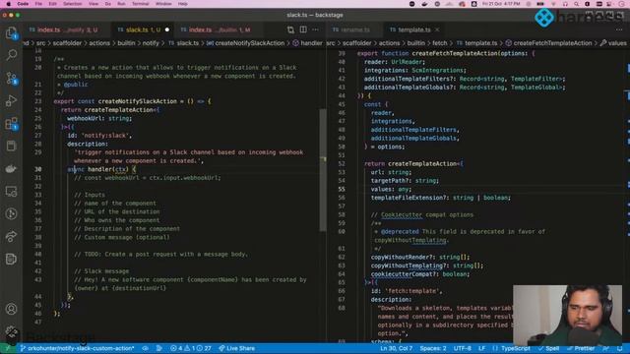The image size is (630, 354).
Task: Click line number 55 in the right editor gutter
Action: point(342,189)
